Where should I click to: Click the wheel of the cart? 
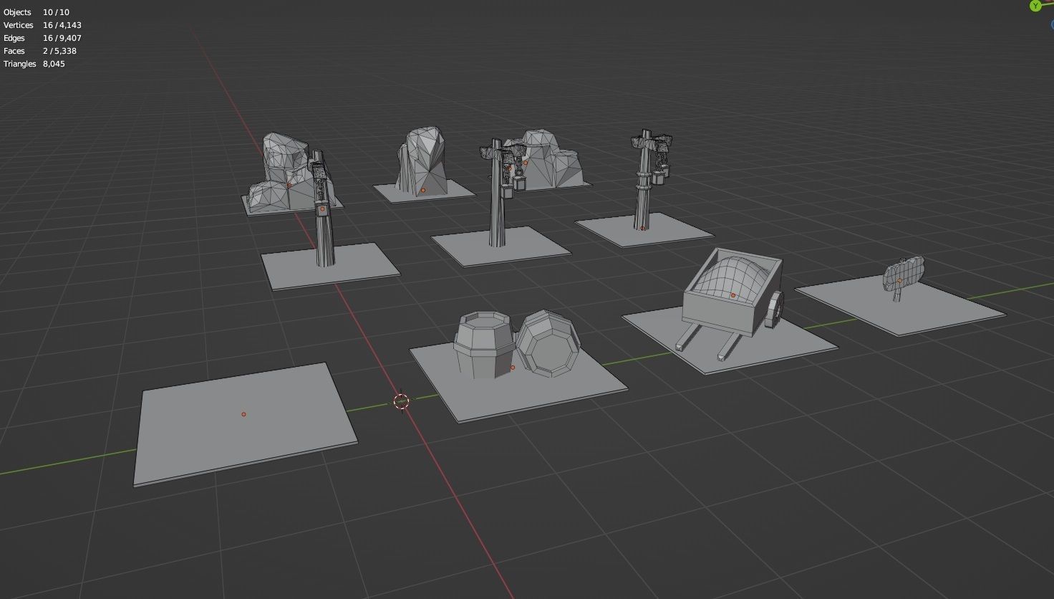[x=774, y=310]
